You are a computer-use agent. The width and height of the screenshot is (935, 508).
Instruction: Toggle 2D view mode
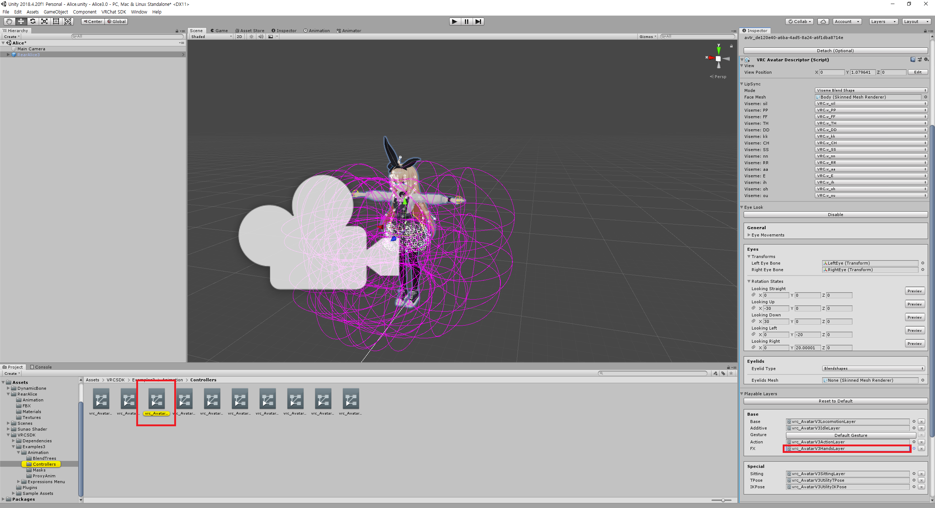point(239,36)
